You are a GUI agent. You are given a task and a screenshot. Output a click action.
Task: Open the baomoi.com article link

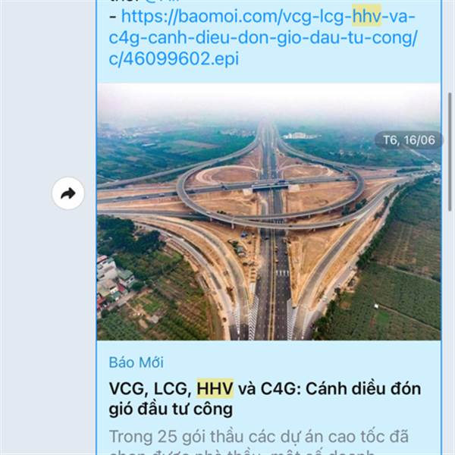[x=263, y=37]
